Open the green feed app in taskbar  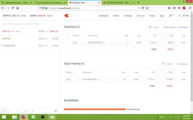pyautogui.click(x=33, y=117)
